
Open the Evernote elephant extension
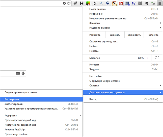(x=147, y=4)
